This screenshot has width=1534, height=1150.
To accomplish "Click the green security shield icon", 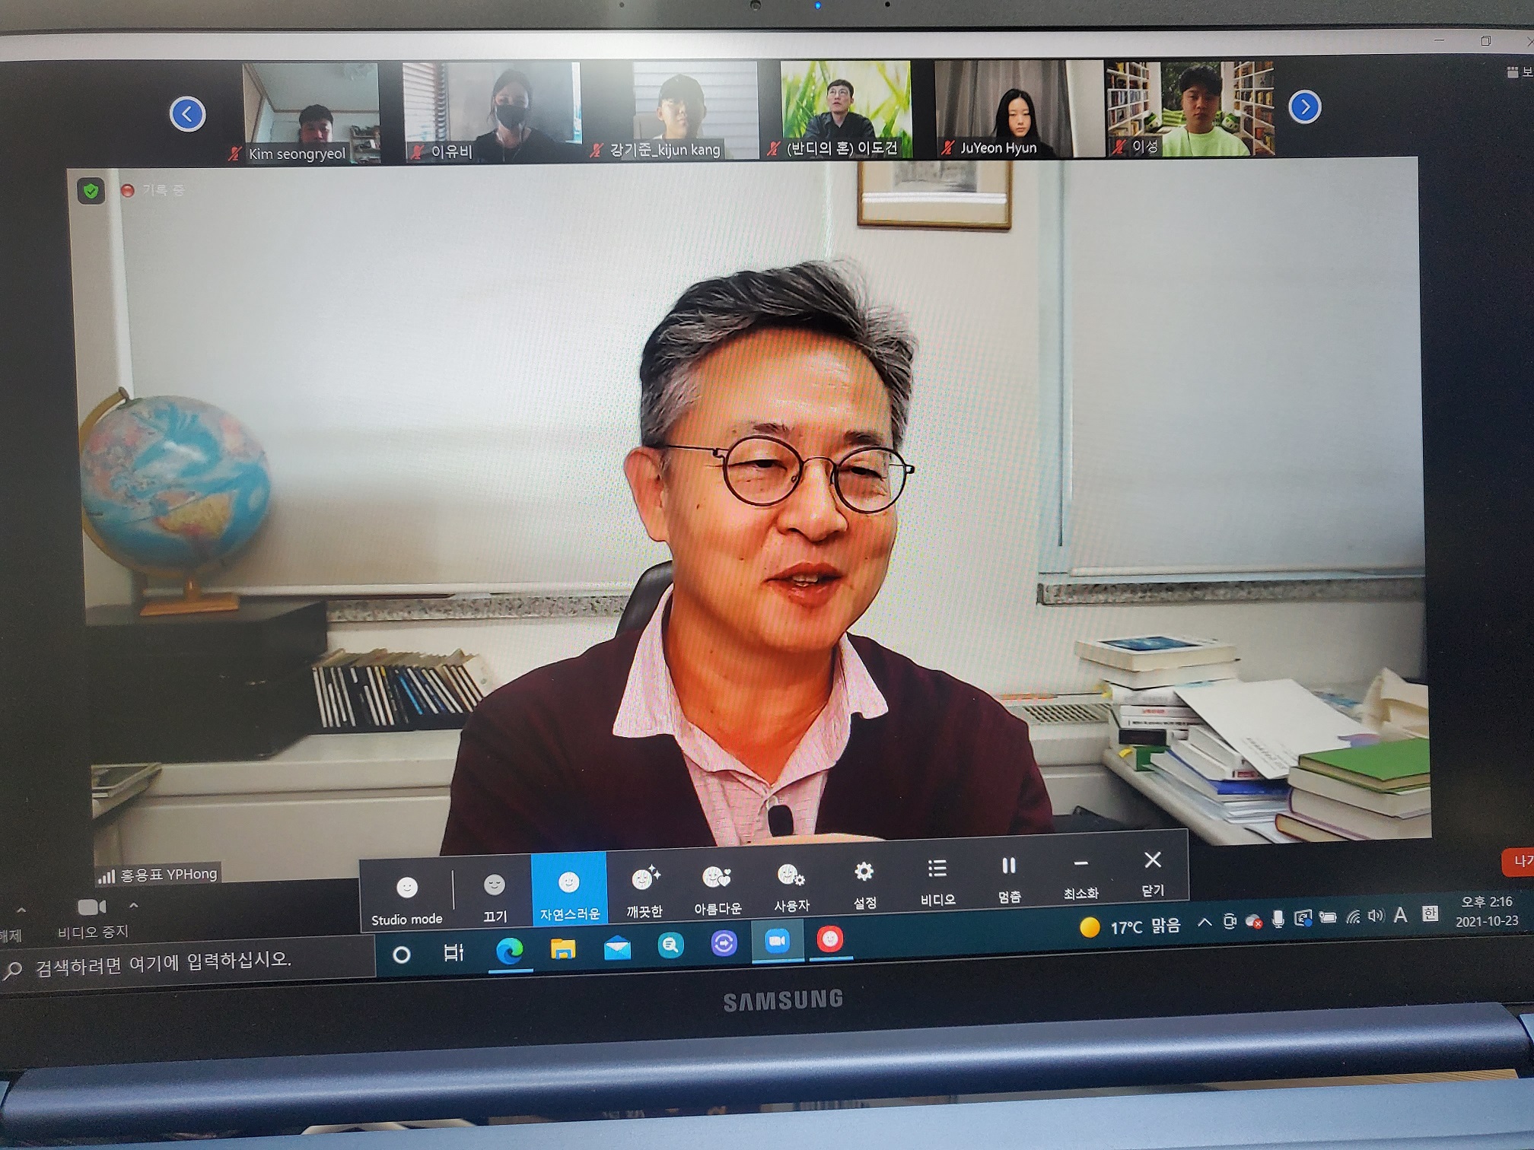I will coord(91,191).
